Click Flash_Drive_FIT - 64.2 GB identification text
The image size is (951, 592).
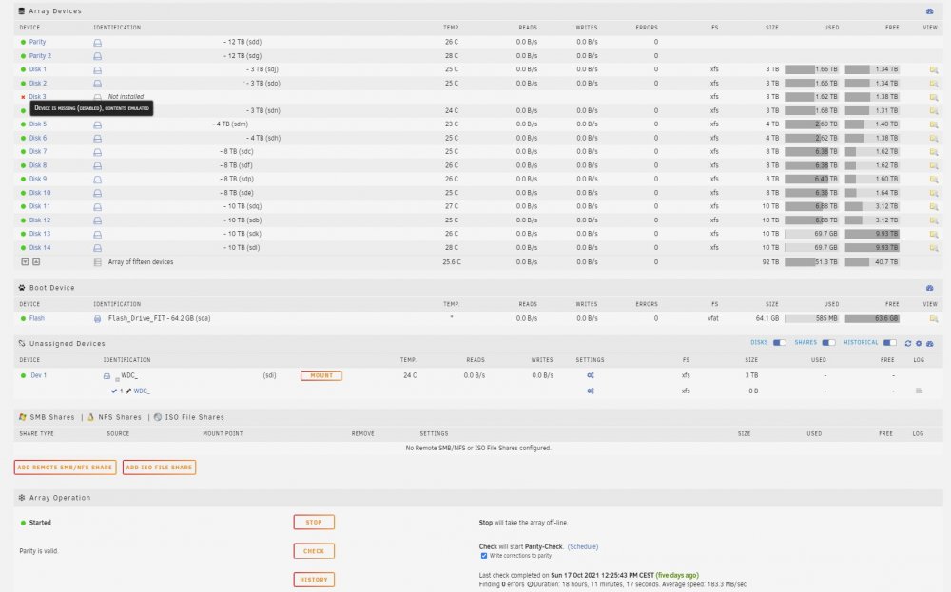click(160, 318)
